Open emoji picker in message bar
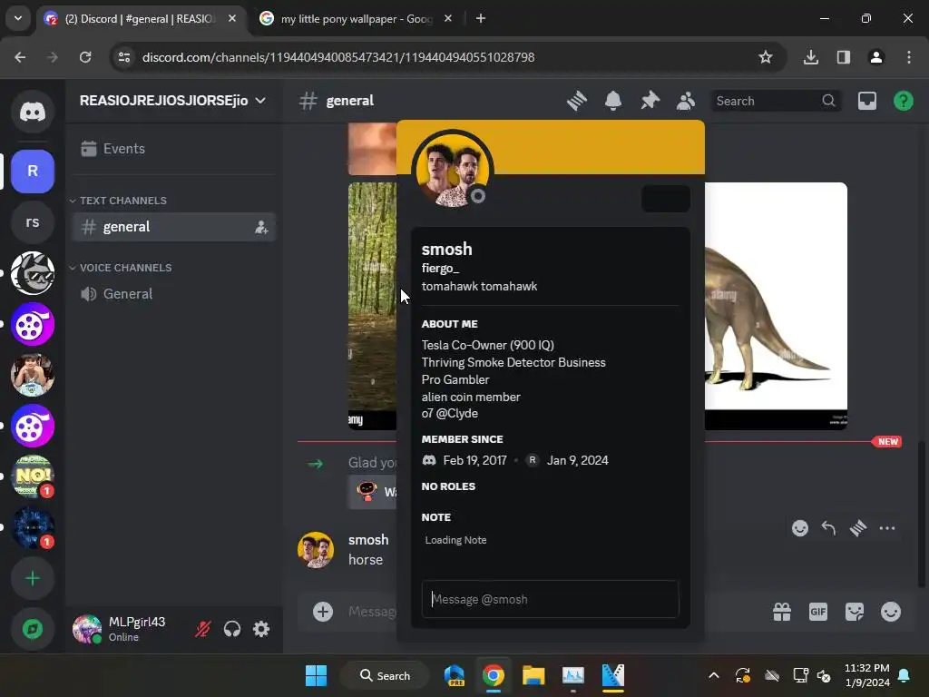929x697 pixels. pos(891,612)
